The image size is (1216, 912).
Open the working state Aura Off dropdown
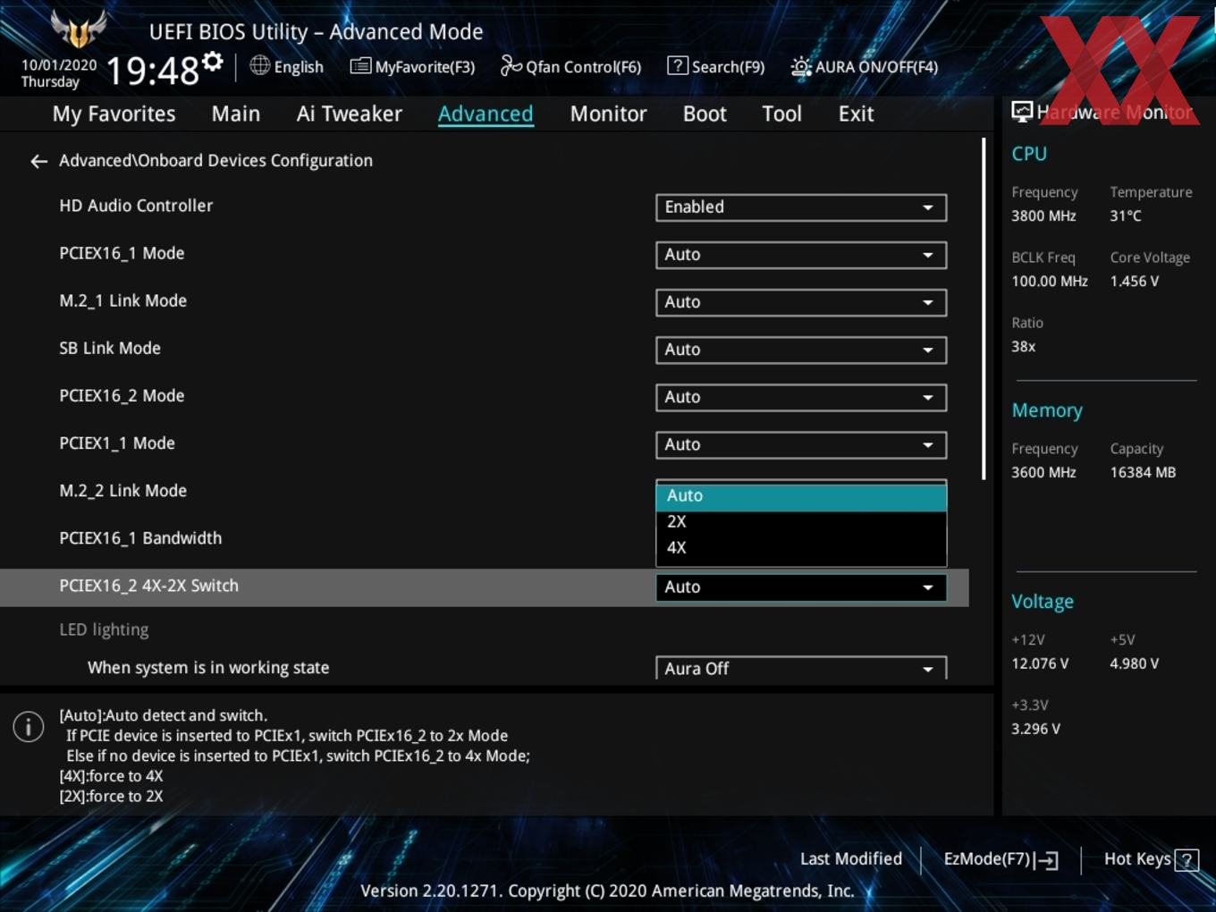coord(801,668)
